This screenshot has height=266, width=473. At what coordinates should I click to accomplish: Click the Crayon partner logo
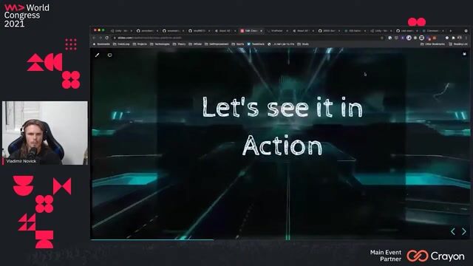435,256
